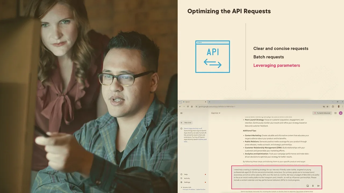Click the 'Optimizing the API Requests' heading

[x=229, y=11]
